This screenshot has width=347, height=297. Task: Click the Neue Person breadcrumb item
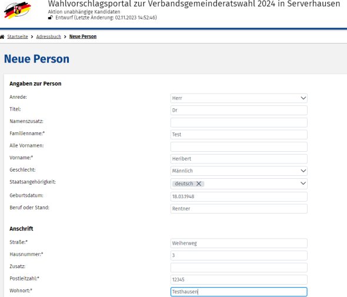pyautogui.click(x=83, y=36)
